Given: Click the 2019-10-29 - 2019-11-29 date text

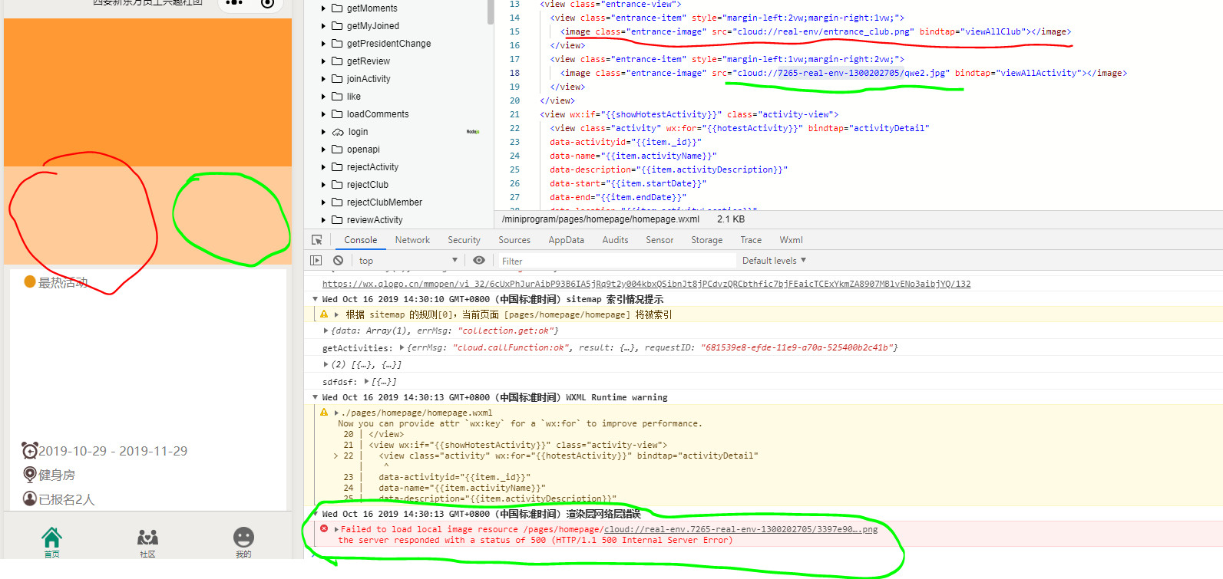Looking at the screenshot, I should pyautogui.click(x=113, y=451).
